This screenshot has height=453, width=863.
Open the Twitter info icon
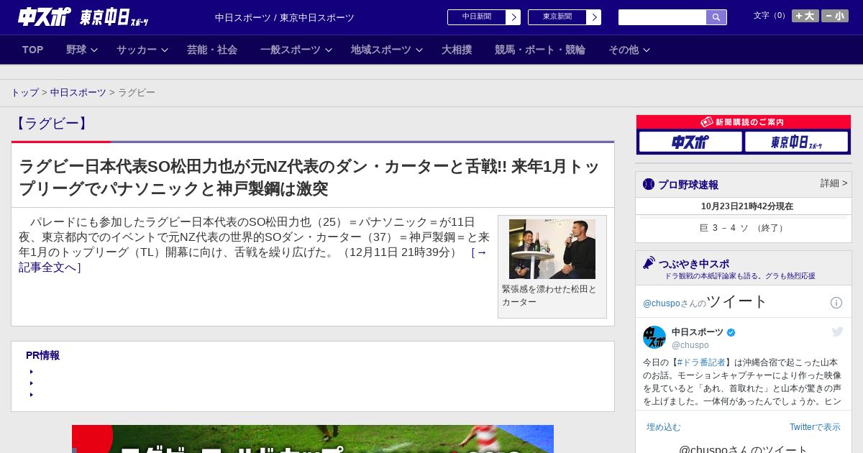click(836, 303)
